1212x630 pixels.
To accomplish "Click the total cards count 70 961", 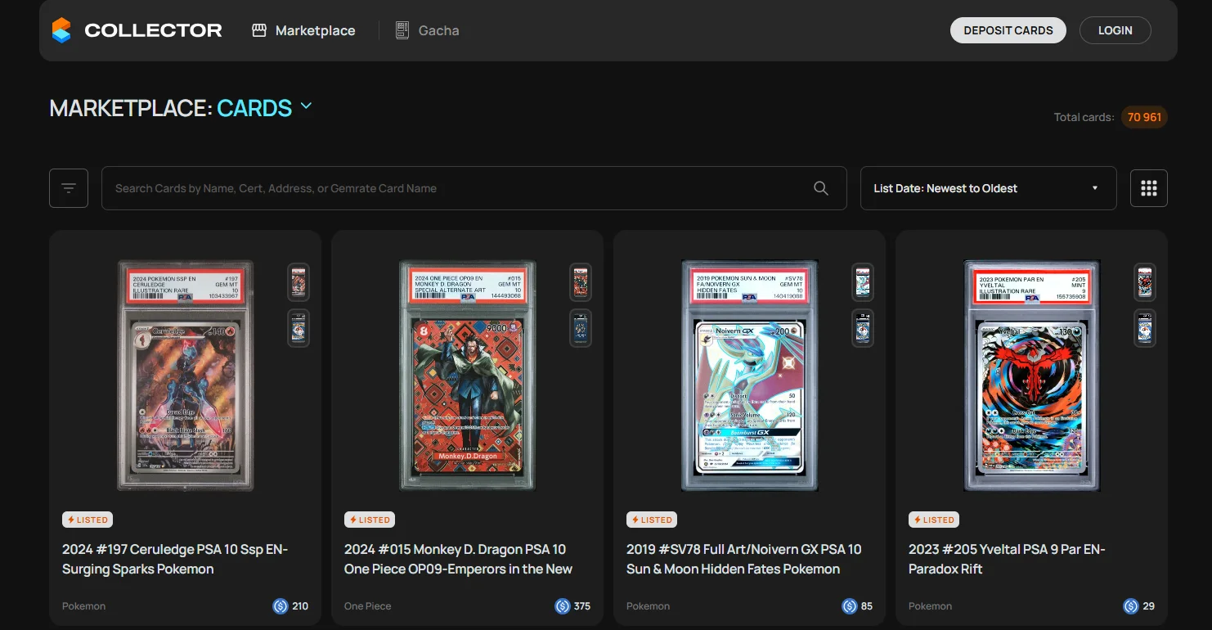I will click(x=1144, y=117).
